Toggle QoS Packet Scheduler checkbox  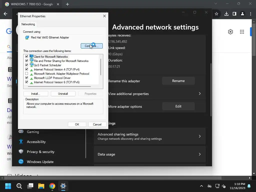26,65
